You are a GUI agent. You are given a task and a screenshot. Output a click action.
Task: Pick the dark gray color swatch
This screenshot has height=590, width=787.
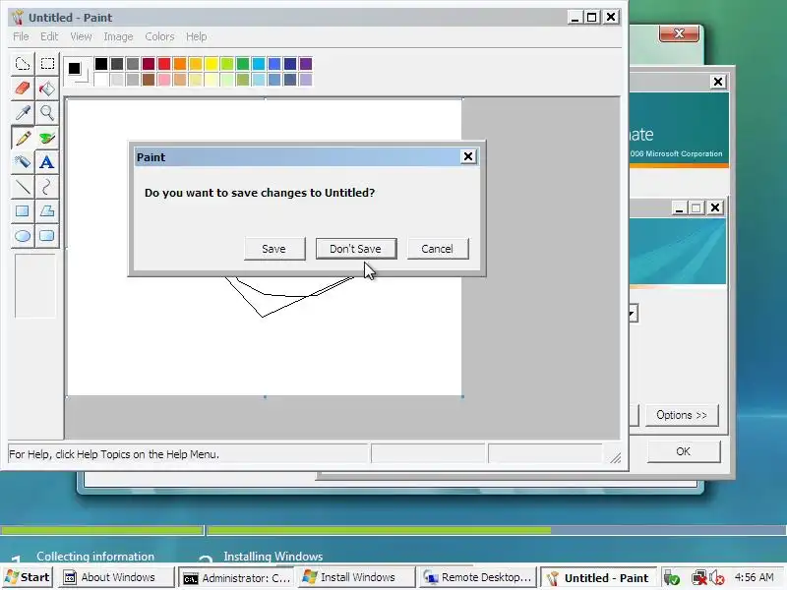(x=117, y=64)
